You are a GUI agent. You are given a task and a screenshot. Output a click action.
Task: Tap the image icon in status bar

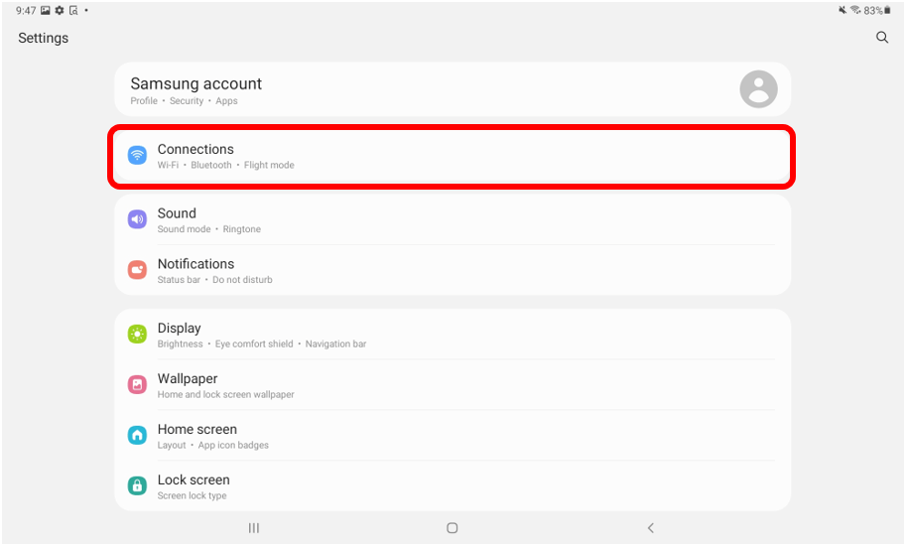(x=45, y=10)
